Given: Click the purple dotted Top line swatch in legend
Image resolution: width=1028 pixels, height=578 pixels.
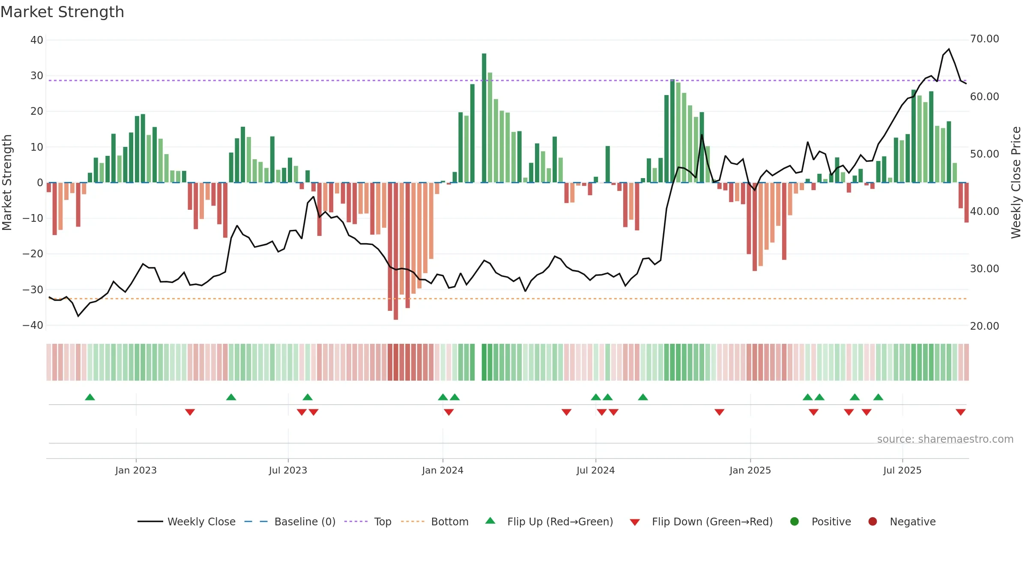Looking at the screenshot, I should click(x=356, y=521).
